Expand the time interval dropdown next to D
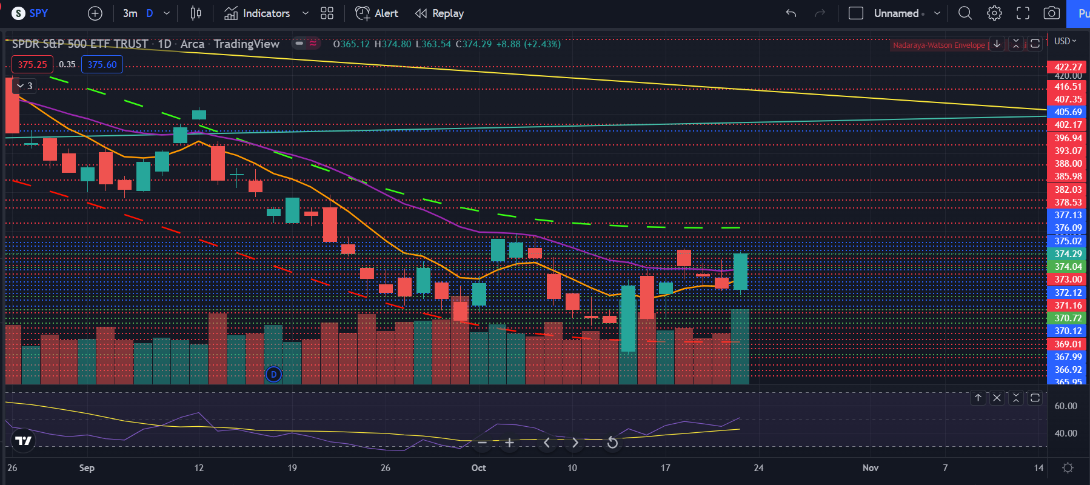 point(167,13)
